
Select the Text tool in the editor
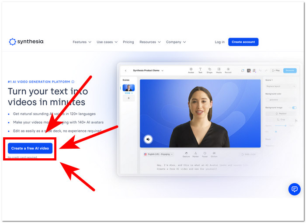[x=200, y=70]
